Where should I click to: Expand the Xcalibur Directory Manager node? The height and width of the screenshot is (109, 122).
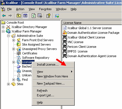3,27
